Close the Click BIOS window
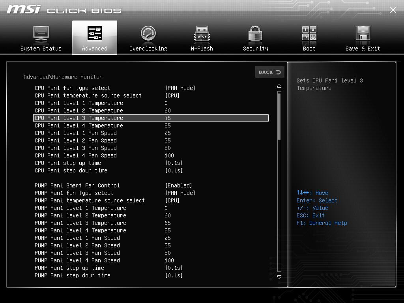The height and width of the screenshot is (303, 404). click(x=393, y=10)
